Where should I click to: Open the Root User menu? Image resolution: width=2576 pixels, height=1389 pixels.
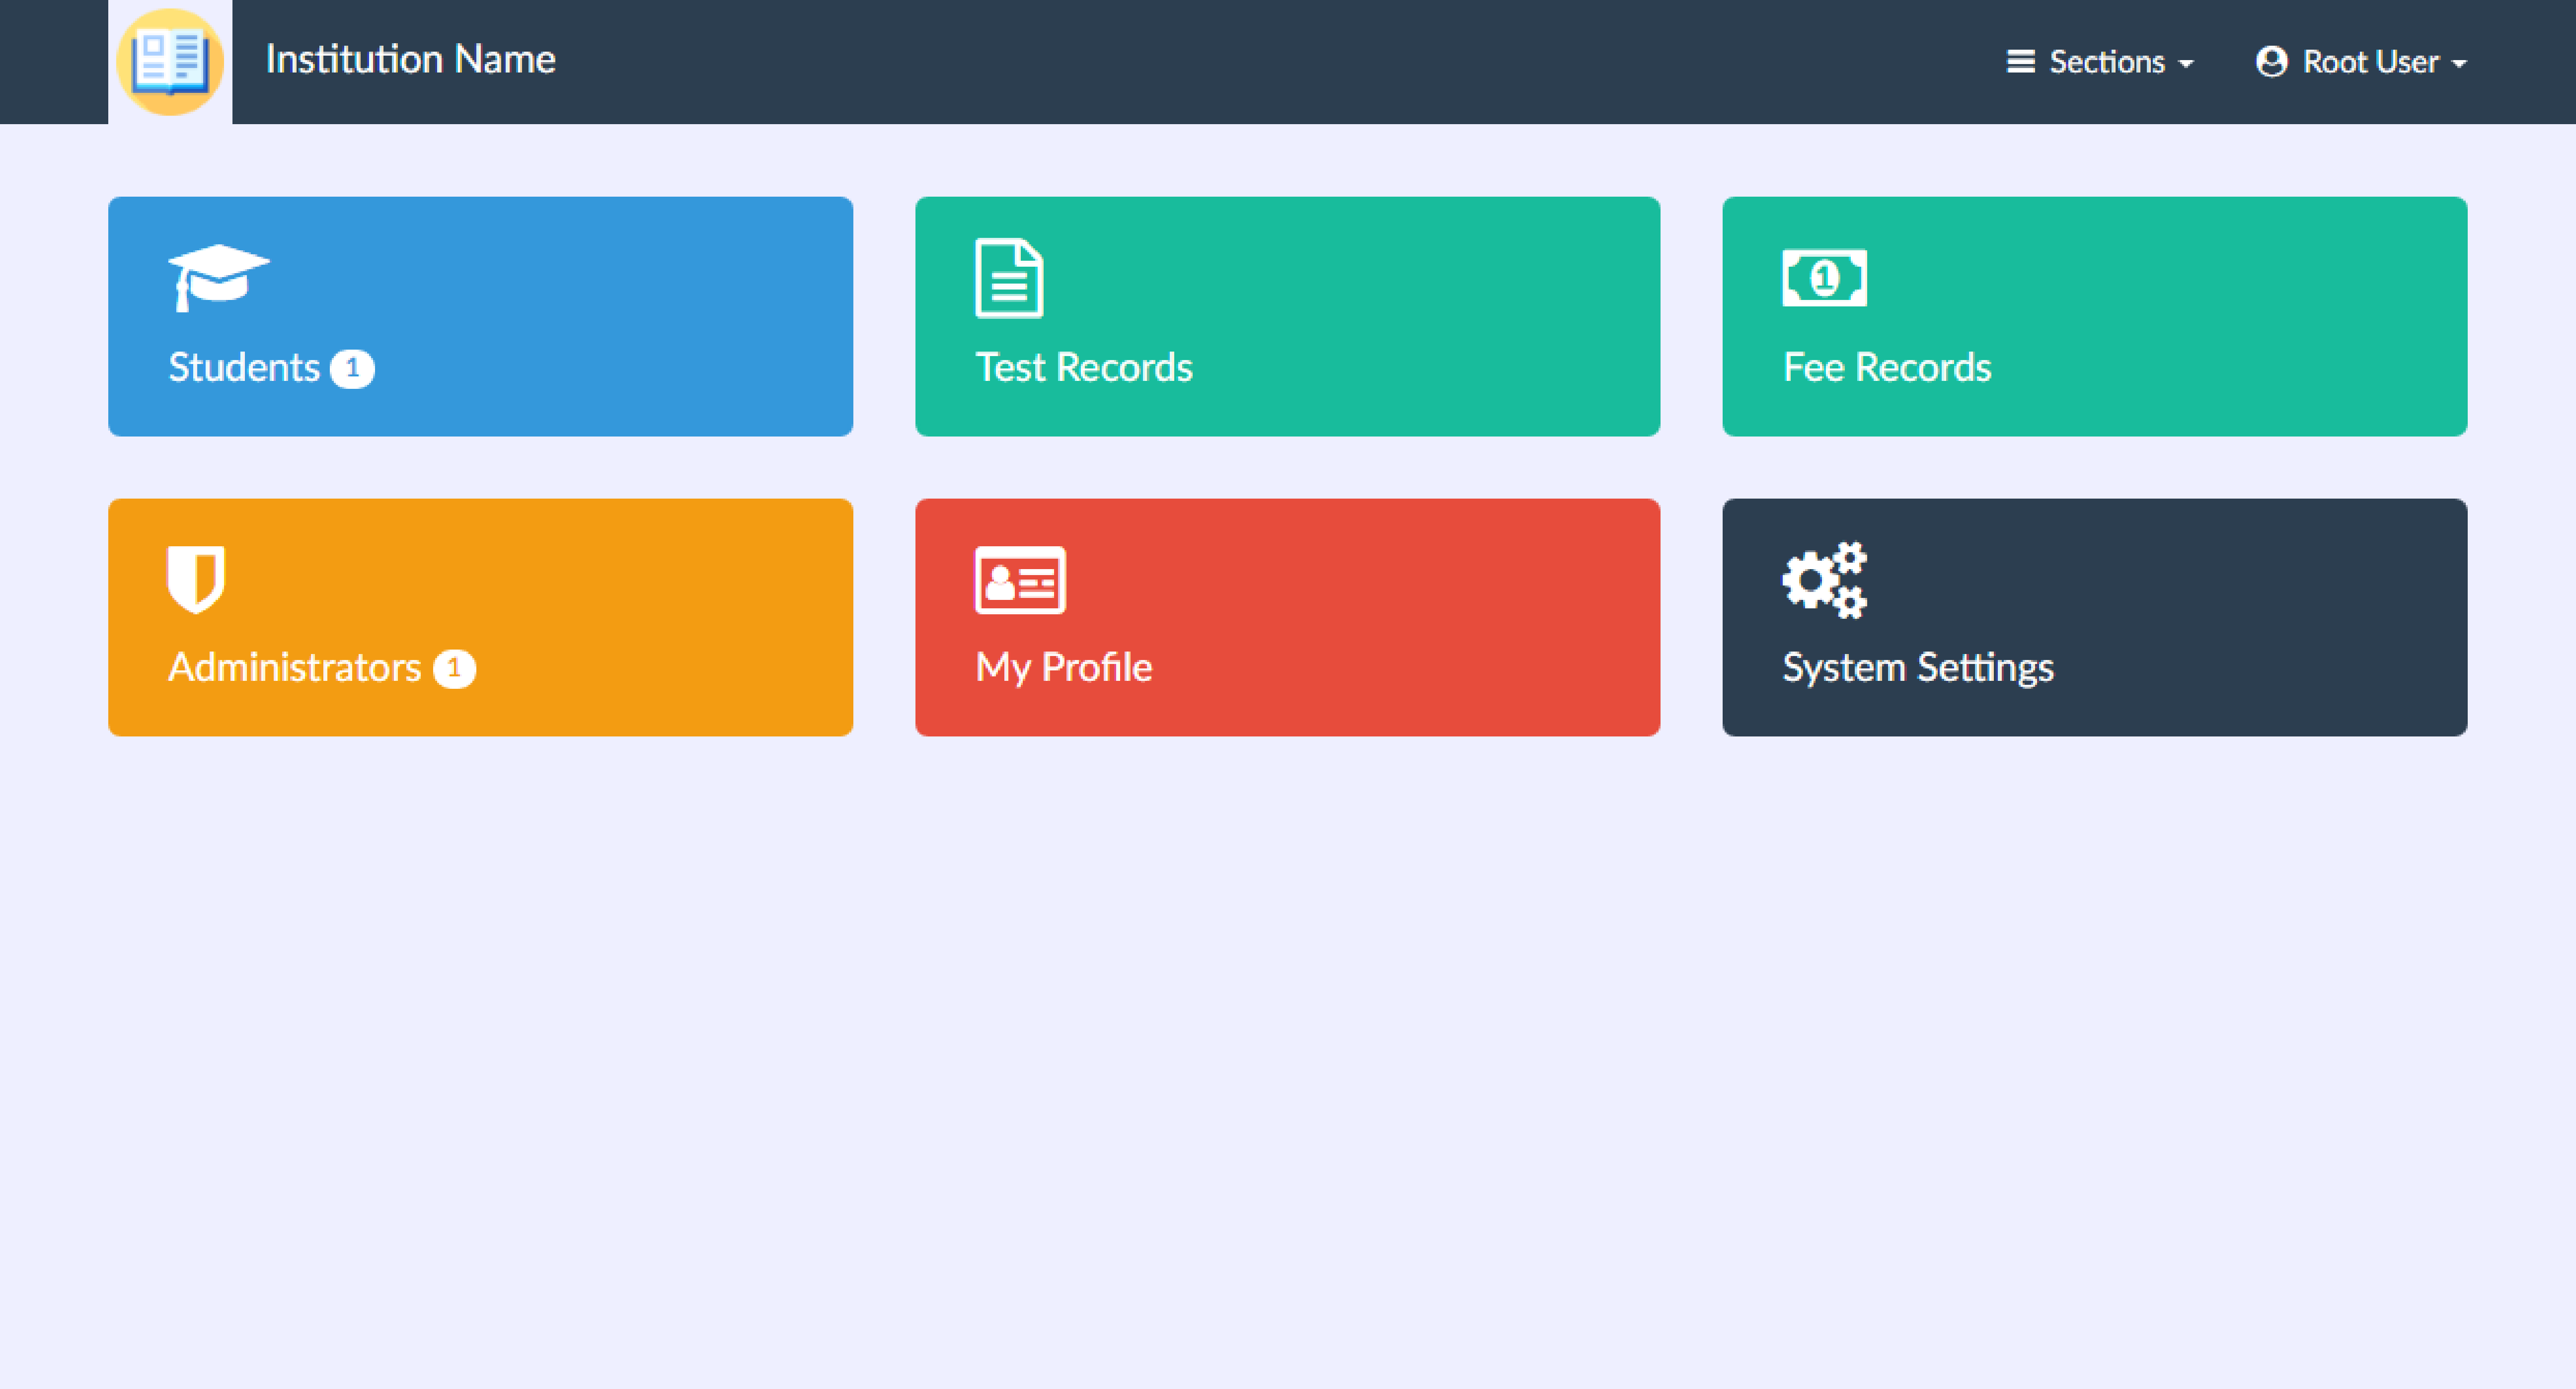coord(2370,62)
